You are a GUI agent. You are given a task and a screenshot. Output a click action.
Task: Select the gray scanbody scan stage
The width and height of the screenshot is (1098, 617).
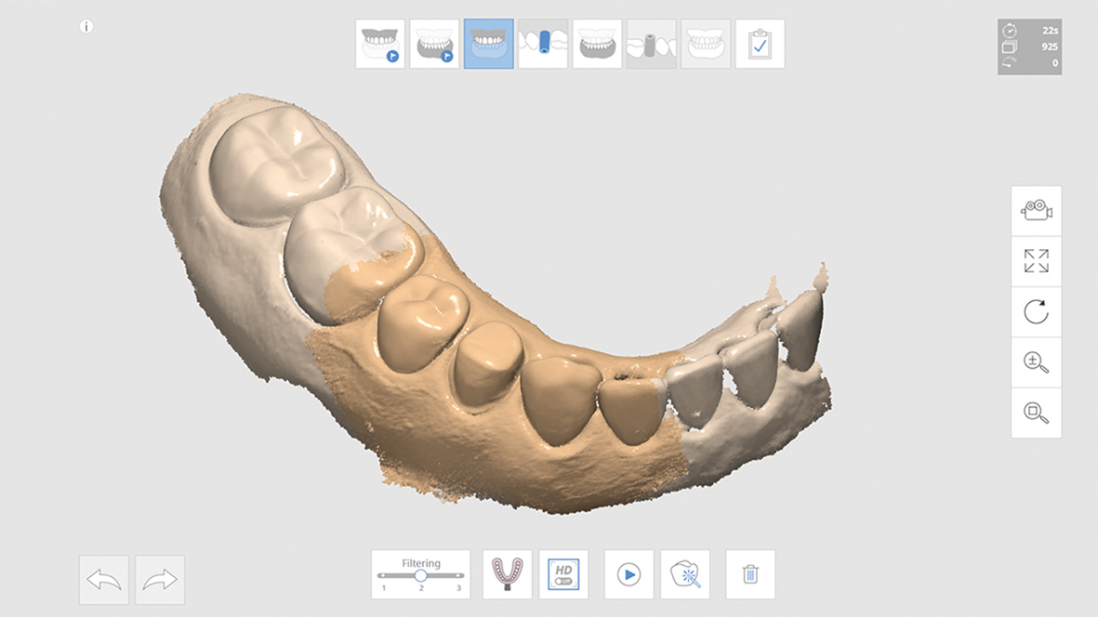(651, 44)
